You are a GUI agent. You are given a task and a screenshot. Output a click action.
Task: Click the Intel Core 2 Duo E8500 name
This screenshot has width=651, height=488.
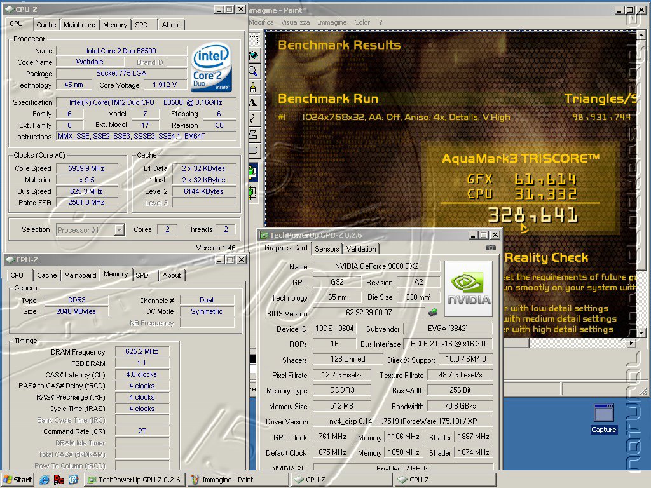click(x=121, y=51)
